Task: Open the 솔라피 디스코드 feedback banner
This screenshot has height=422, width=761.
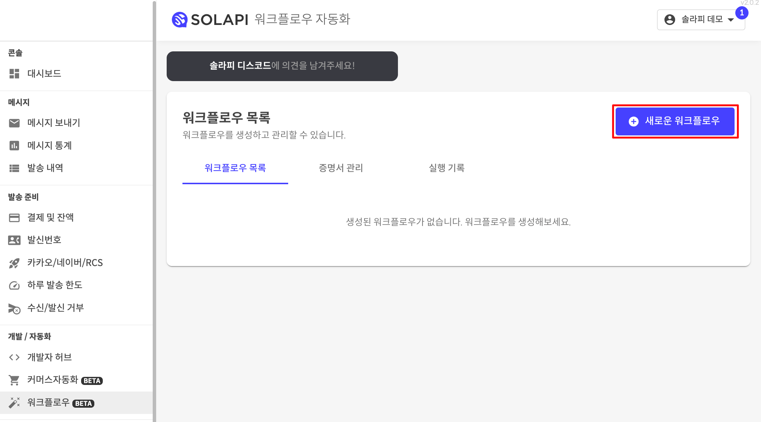Action: coord(282,66)
